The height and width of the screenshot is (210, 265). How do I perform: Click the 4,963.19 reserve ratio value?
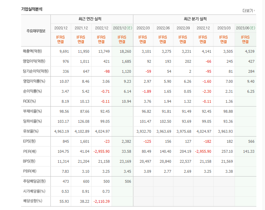coord(61,131)
